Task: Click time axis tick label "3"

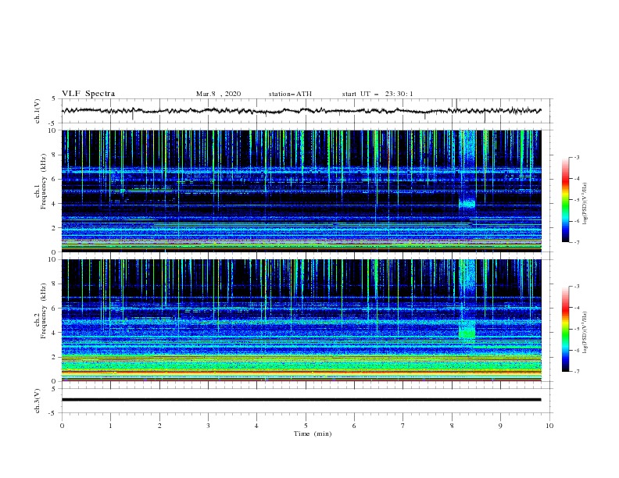Action: pos(208,426)
